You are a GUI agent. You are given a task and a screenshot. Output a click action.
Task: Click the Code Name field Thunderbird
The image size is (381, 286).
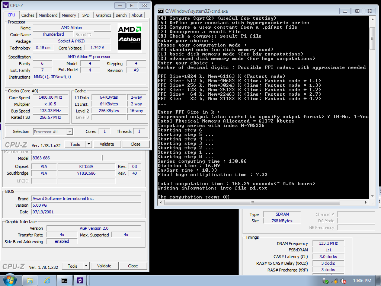point(53,34)
